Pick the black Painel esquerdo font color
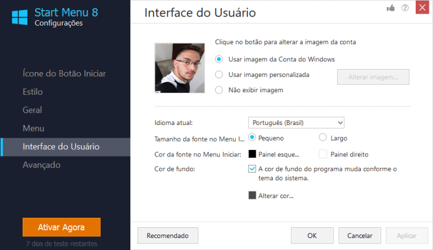This screenshot has width=433, height=250. coord(252,154)
